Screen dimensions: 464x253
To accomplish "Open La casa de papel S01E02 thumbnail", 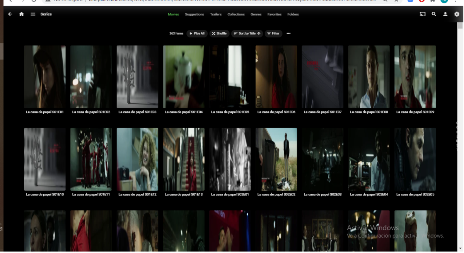I will click(91, 77).
